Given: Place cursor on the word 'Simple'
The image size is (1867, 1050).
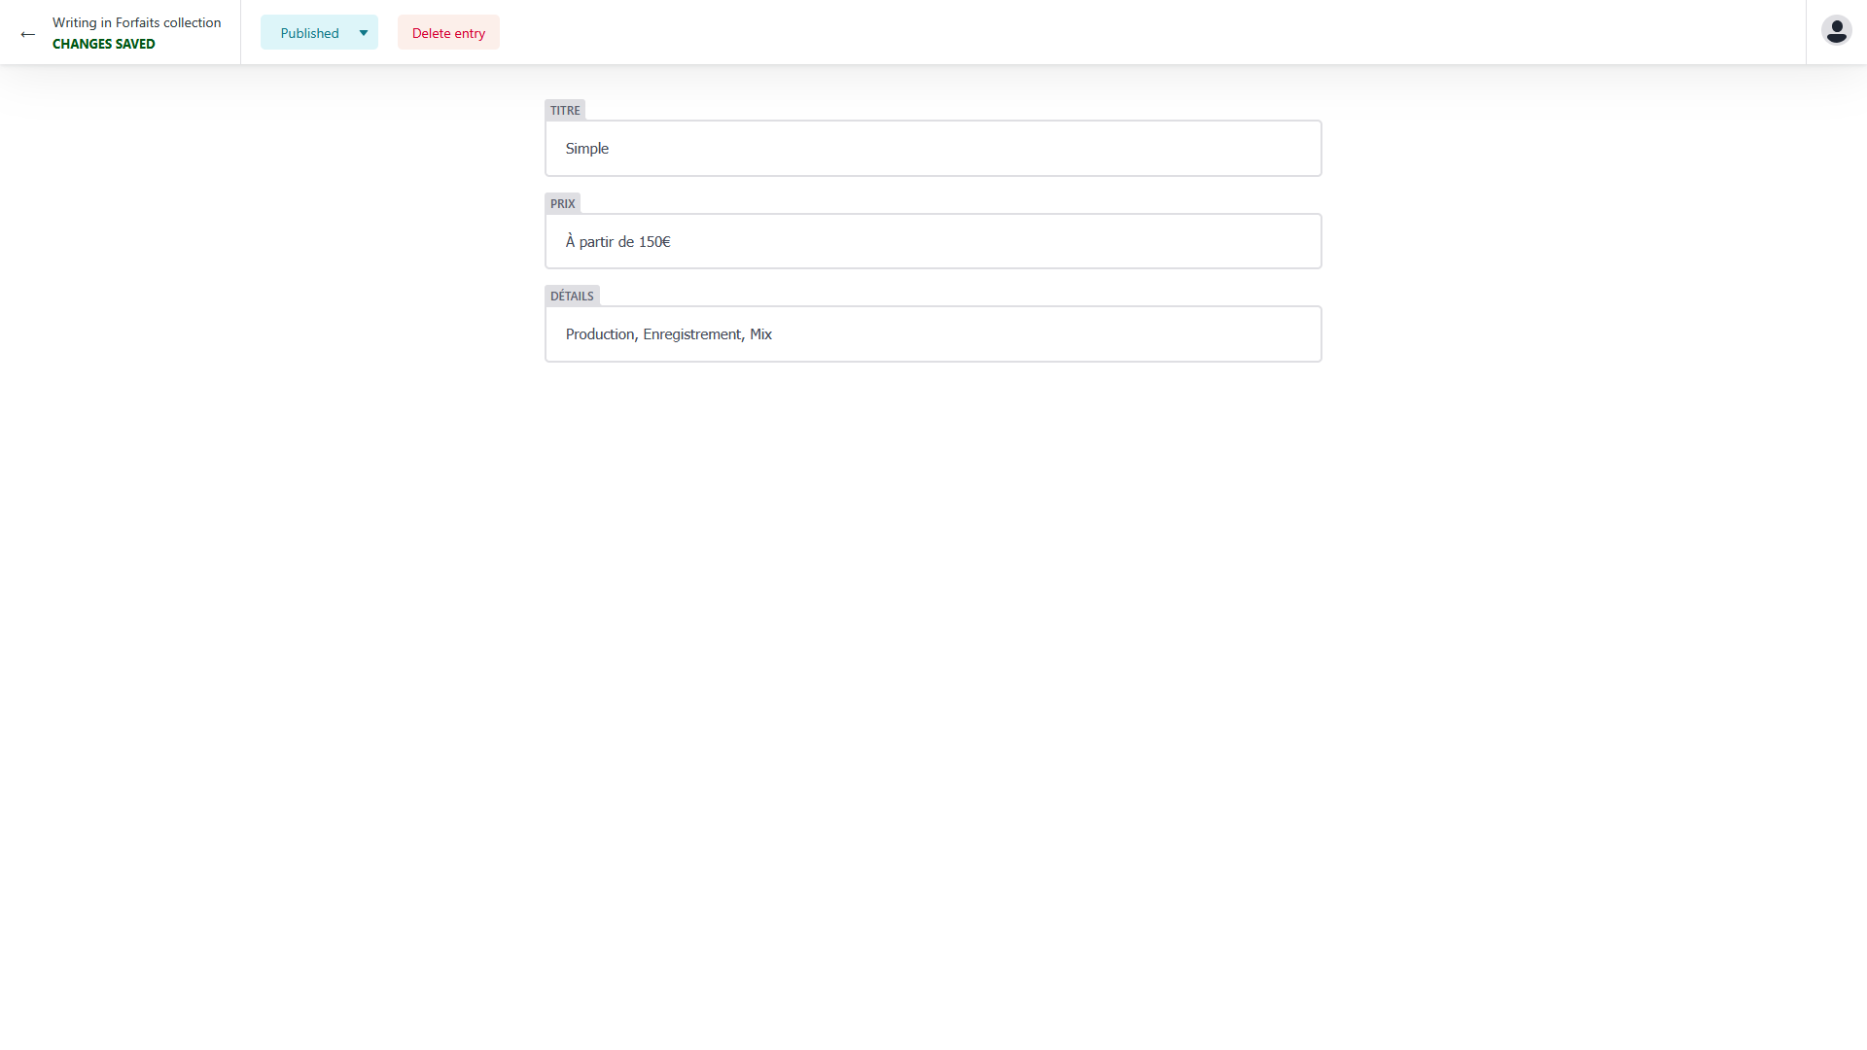Looking at the screenshot, I should [x=586, y=149].
